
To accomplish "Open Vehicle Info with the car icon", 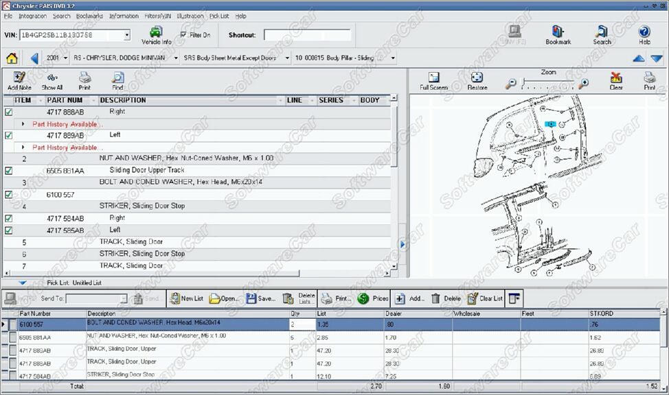I will [156, 34].
